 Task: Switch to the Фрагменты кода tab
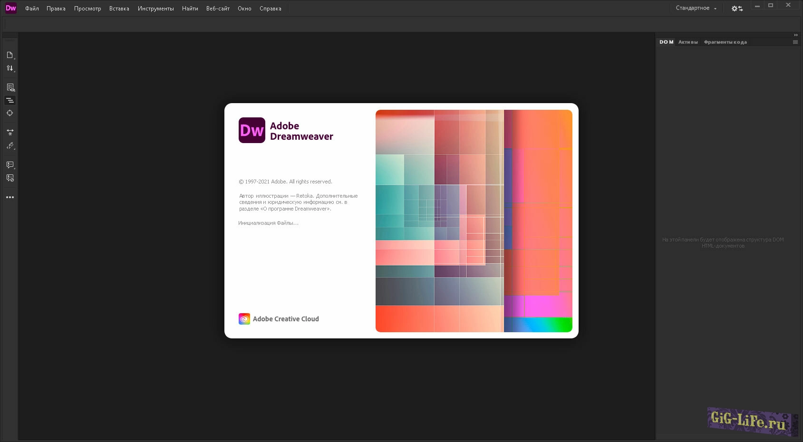pyautogui.click(x=725, y=42)
